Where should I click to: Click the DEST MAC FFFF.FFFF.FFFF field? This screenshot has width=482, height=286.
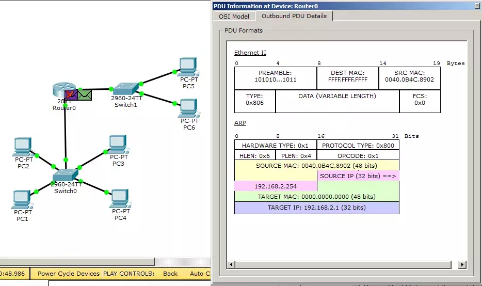(348, 78)
